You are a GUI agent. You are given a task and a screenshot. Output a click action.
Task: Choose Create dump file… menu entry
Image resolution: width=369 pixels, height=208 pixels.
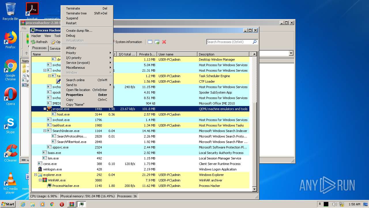point(87,31)
